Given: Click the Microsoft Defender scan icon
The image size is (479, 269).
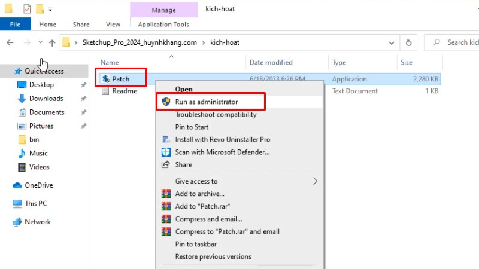Looking at the screenshot, I should point(166,152).
